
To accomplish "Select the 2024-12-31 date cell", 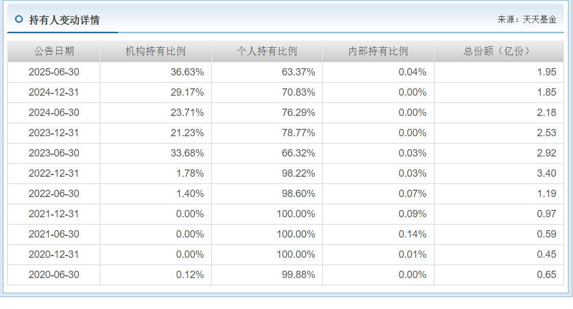I will point(54,92).
